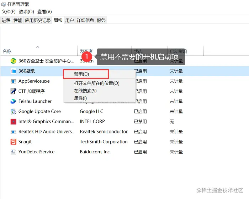The width and height of the screenshot is (249, 199).
Task: Click the sort arrow above 名称
Action: pos(37,47)
